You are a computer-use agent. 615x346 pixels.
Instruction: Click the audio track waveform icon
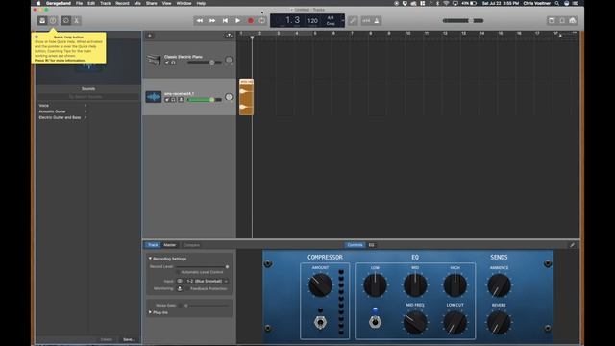pos(154,97)
